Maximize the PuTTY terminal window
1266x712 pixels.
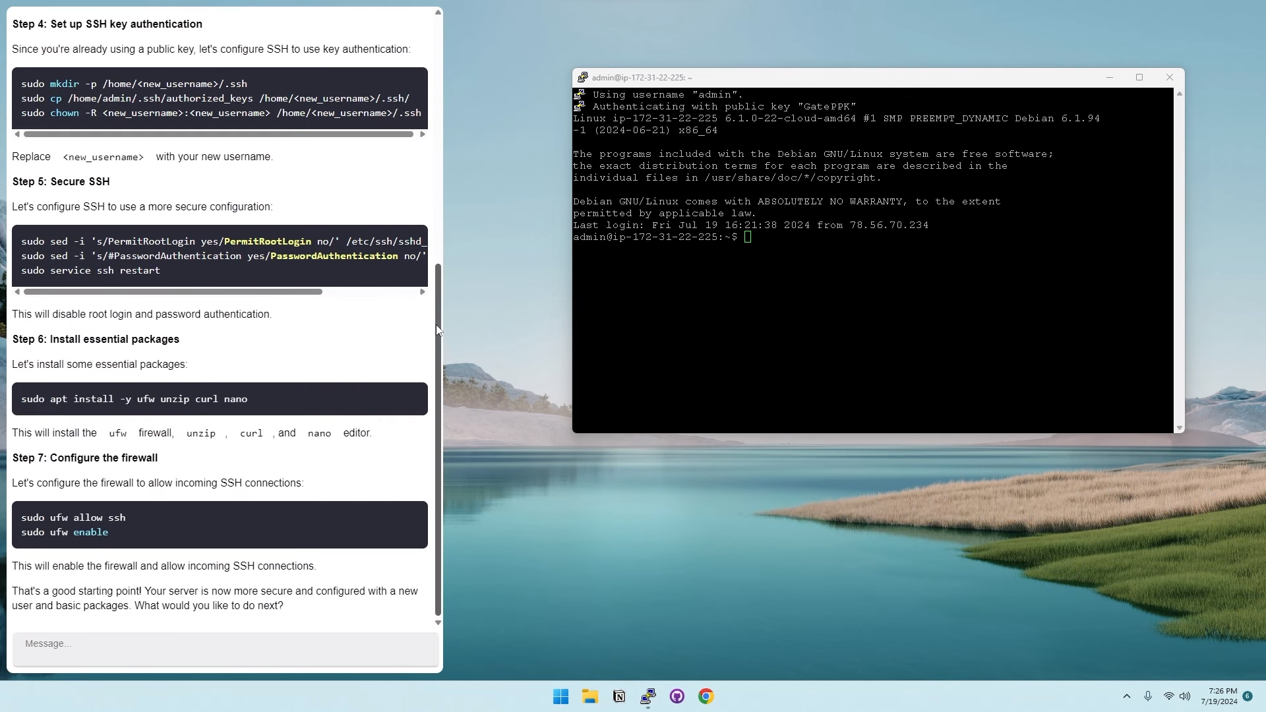(x=1139, y=77)
